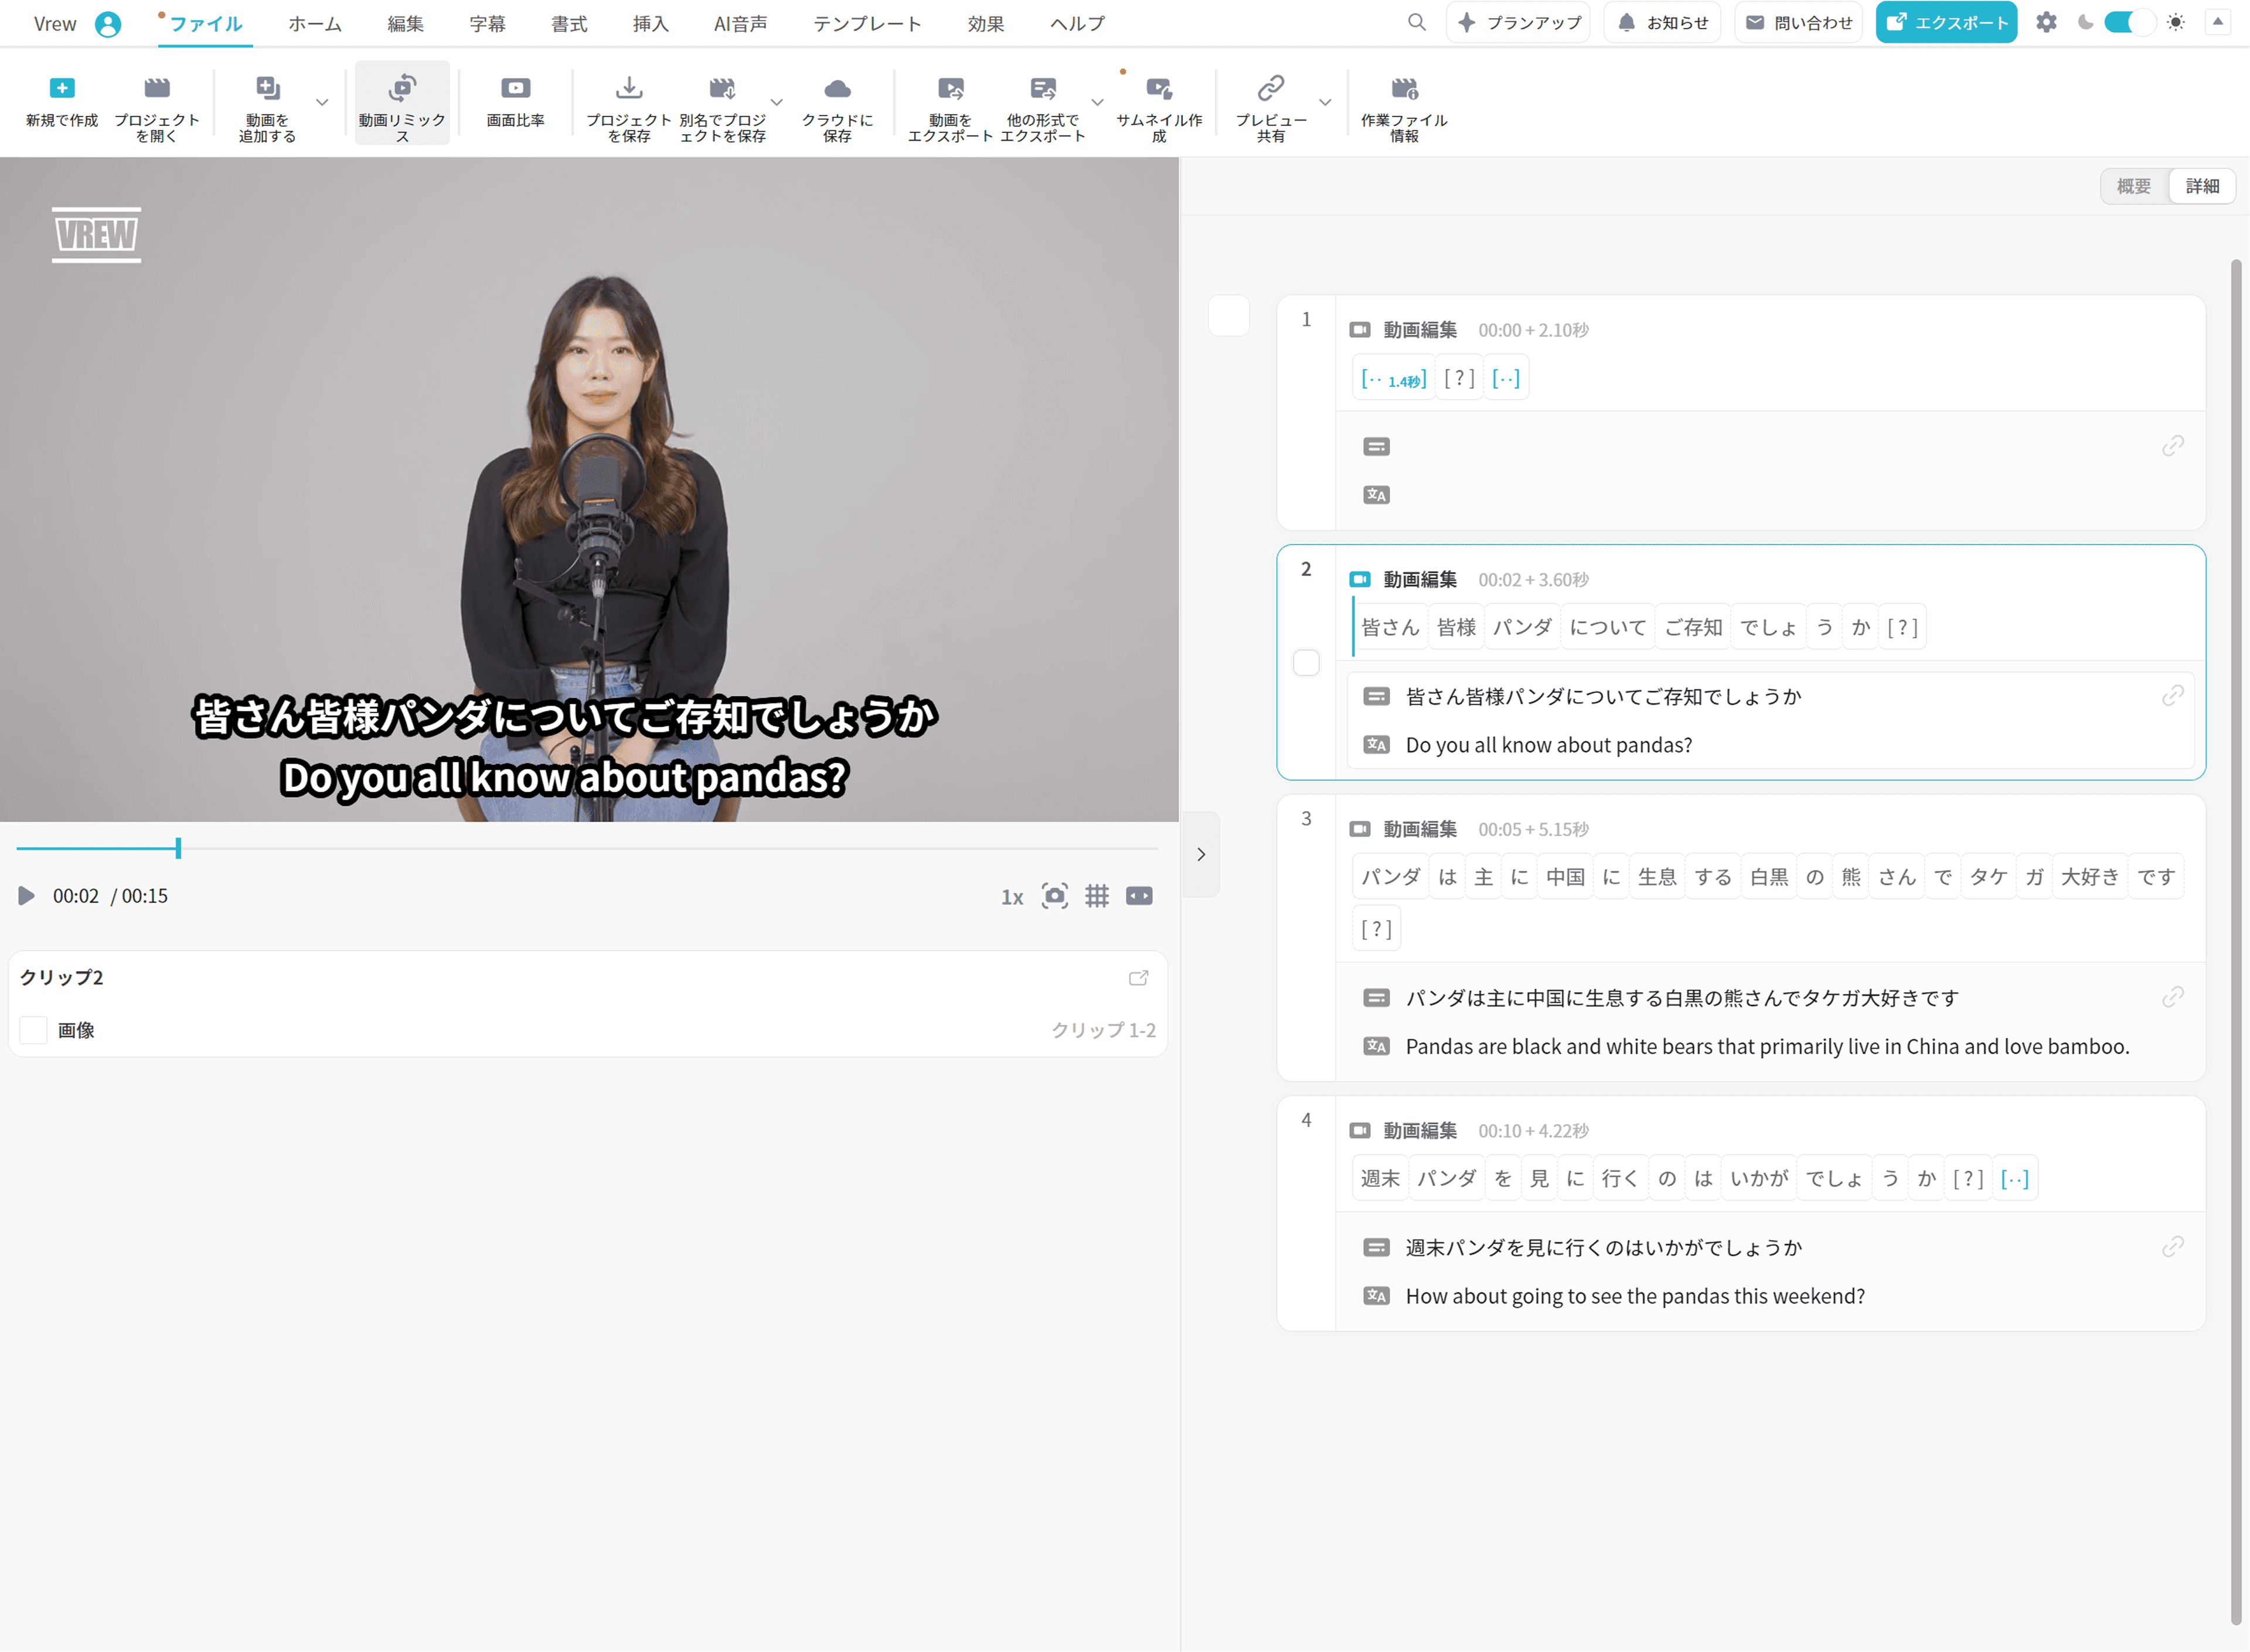This screenshot has height=1652, width=2250.
Task: Switch to the AI音声 menu tab
Action: pyautogui.click(x=740, y=24)
